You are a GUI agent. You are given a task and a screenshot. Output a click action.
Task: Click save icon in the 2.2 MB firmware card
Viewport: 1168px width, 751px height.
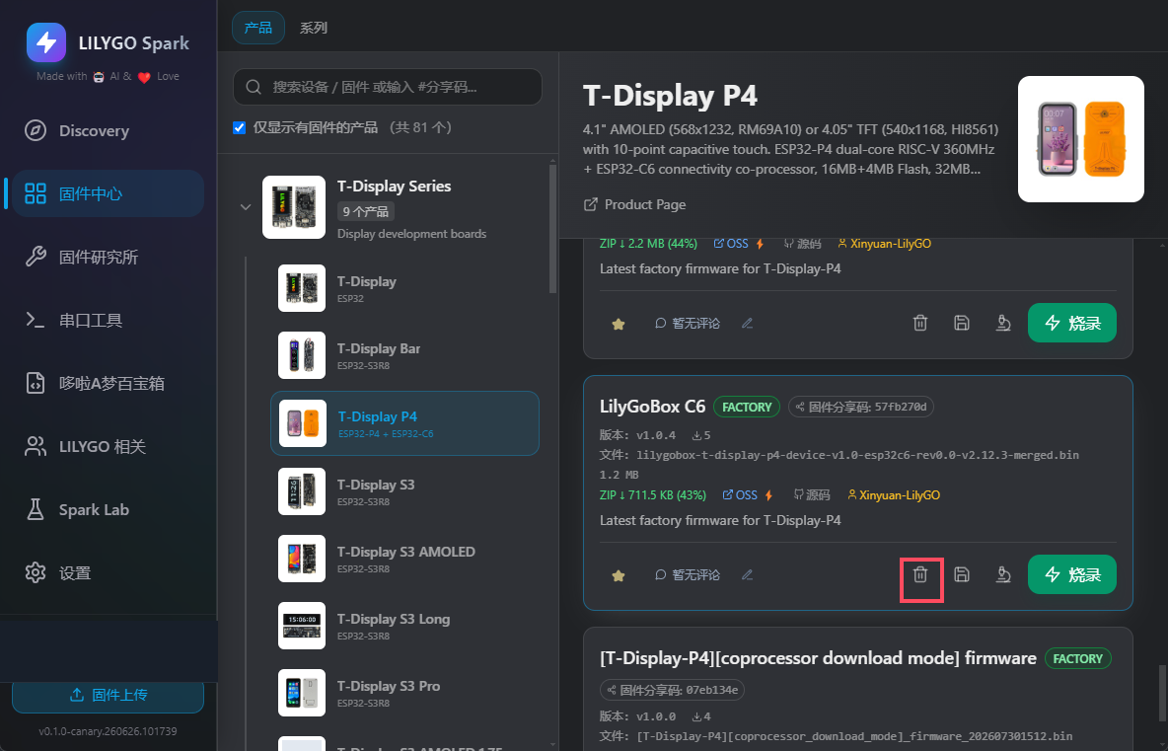pos(962,323)
